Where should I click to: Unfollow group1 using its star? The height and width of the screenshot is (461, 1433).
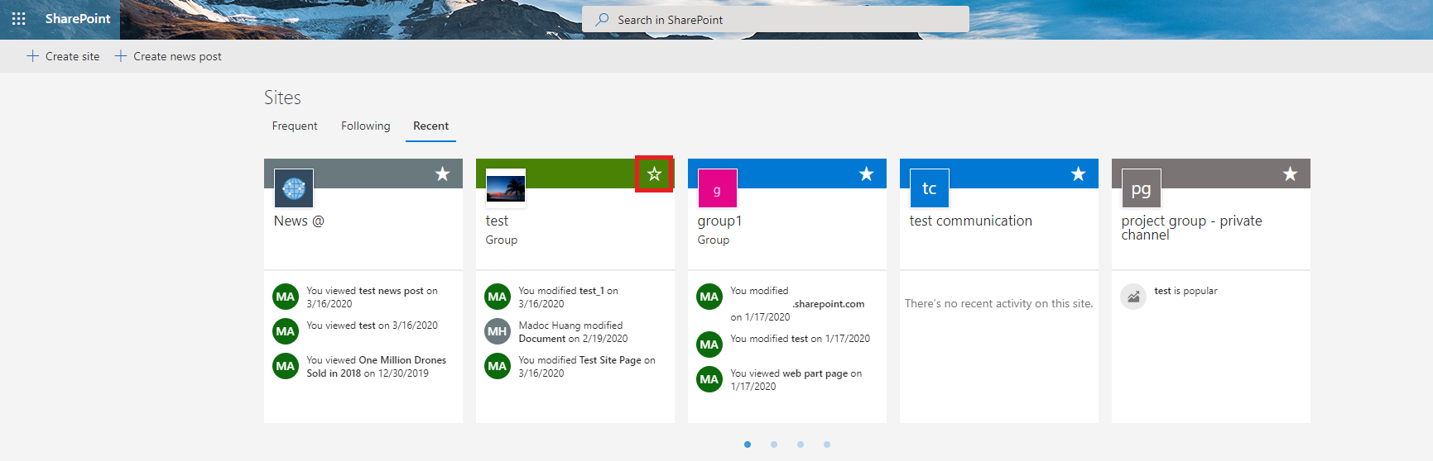867,174
